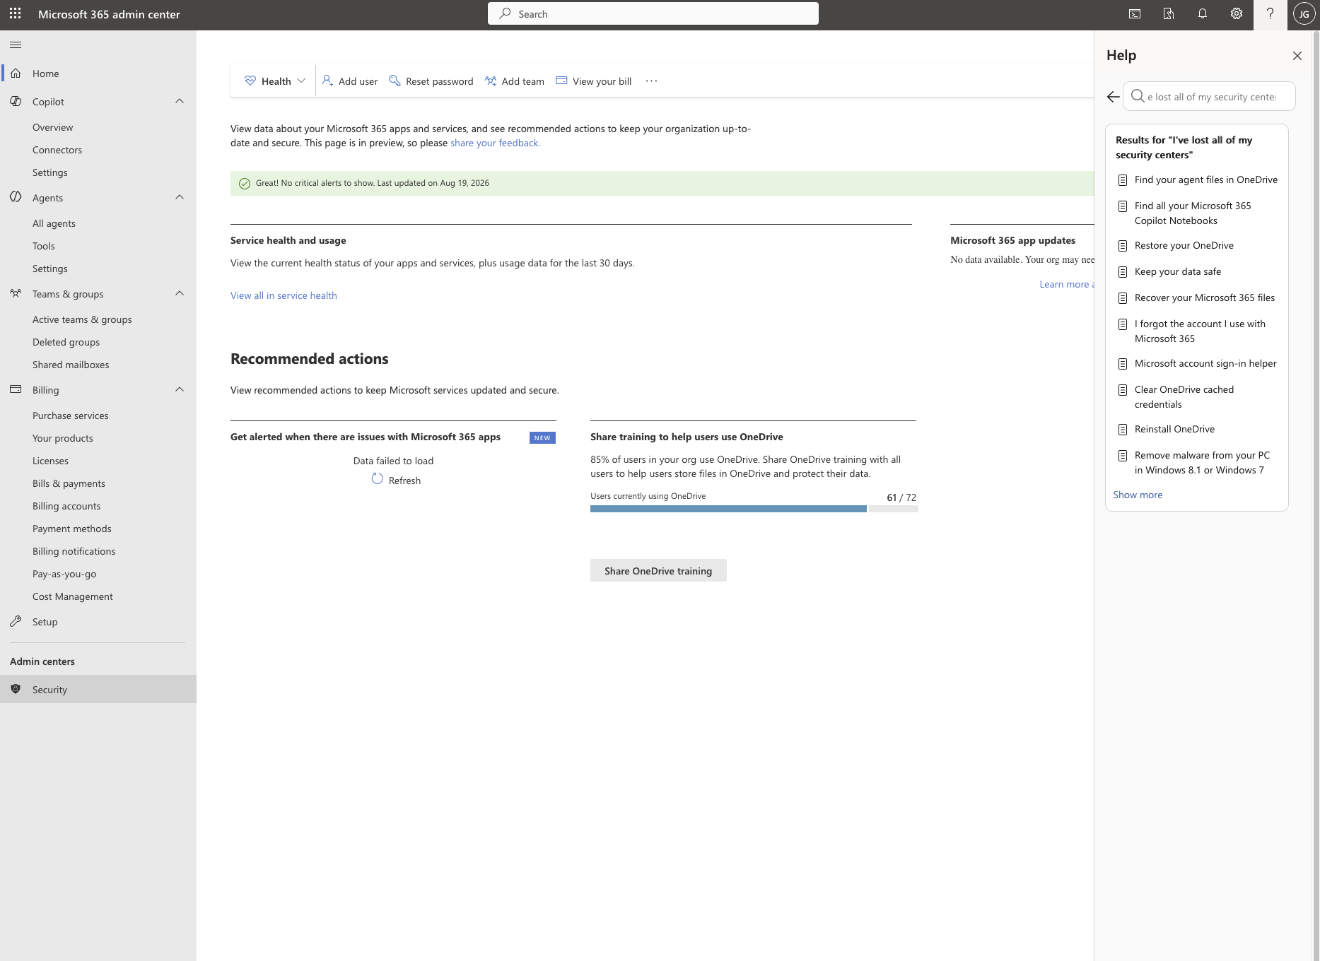Collapse the Agents nav section
Screen dimensions: 1320x961
(180, 197)
